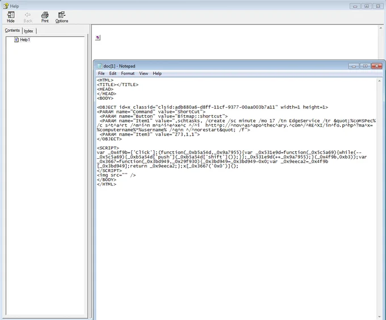Image resolution: width=386 pixels, height=320 pixels.
Task: Click the PARAM name="Item1" schtasks line
Action: (237, 121)
